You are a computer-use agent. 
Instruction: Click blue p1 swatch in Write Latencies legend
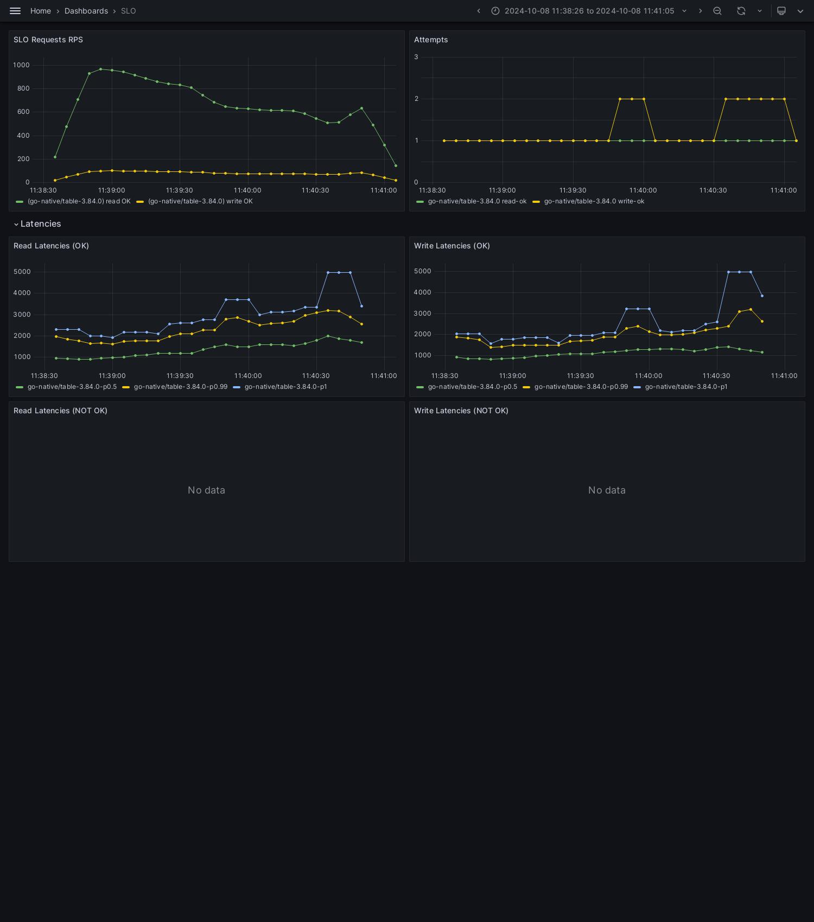click(x=637, y=387)
